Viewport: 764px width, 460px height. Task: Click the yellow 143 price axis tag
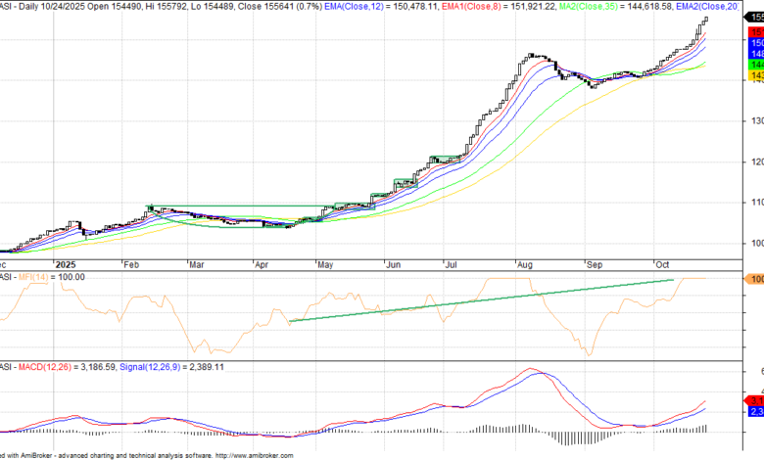pyautogui.click(x=756, y=74)
